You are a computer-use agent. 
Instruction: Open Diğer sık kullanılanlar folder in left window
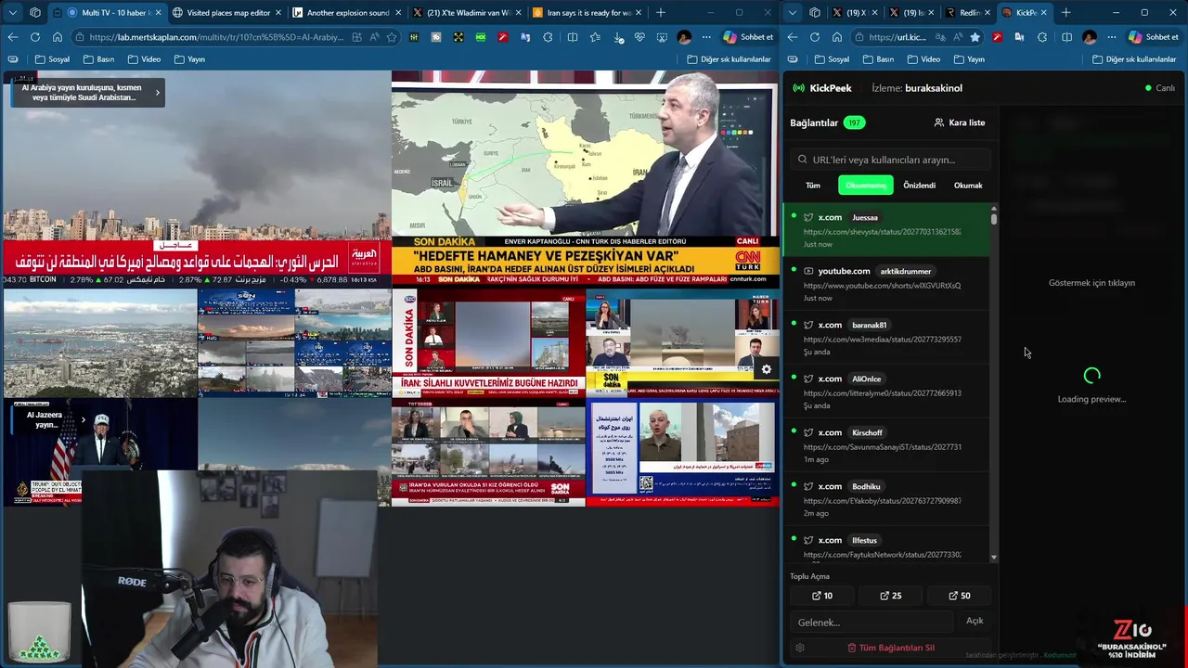[729, 59]
